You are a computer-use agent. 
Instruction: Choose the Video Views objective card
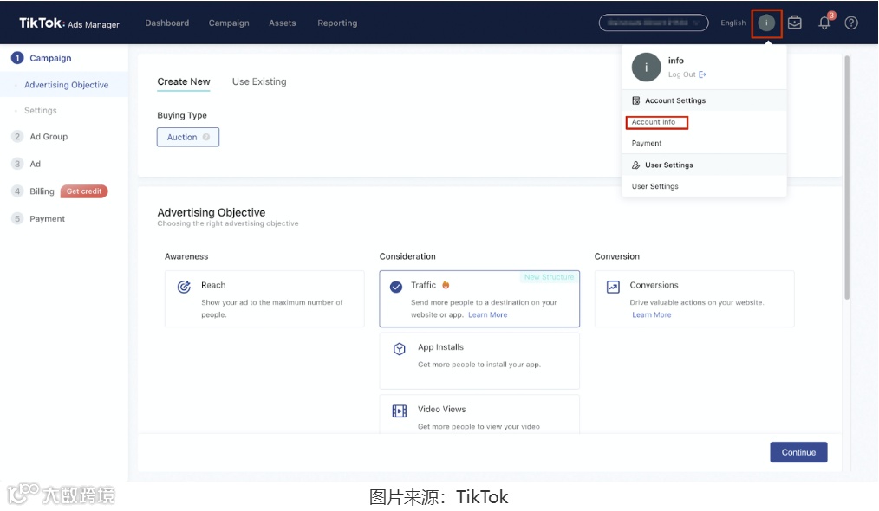click(479, 414)
